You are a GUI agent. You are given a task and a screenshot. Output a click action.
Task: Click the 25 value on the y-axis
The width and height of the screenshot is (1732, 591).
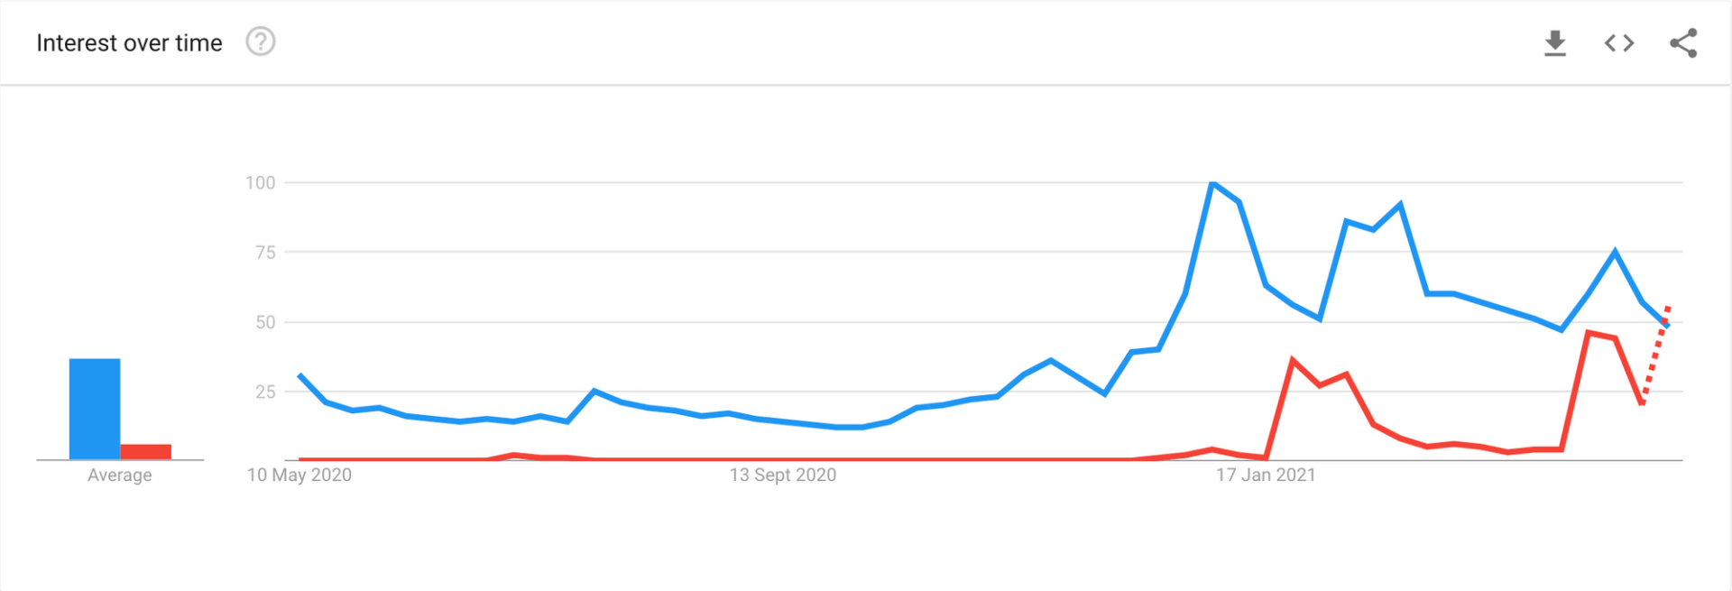[265, 392]
